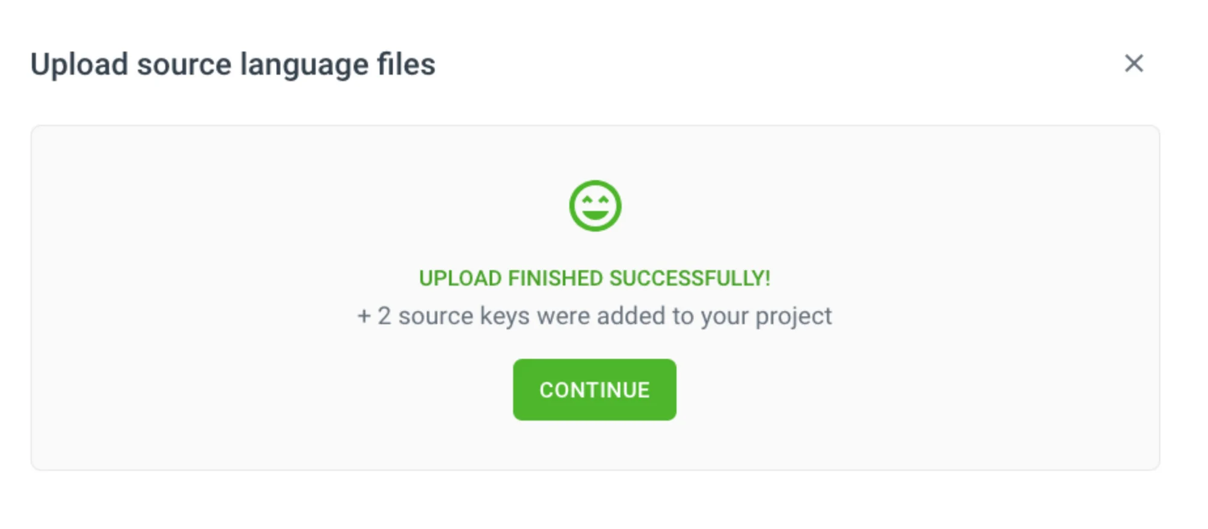The width and height of the screenshot is (1208, 529).
Task: Click the CONTINUE button
Action: pos(594,390)
